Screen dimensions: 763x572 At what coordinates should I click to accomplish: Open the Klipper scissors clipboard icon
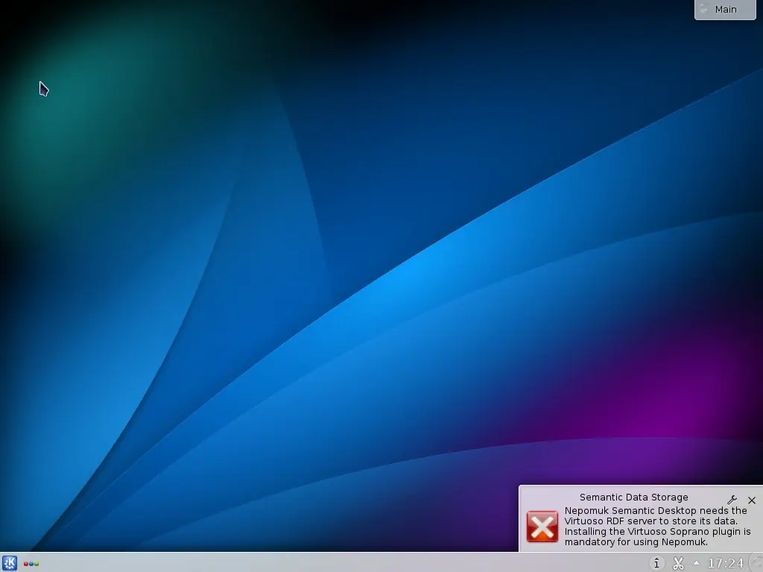[x=678, y=563]
